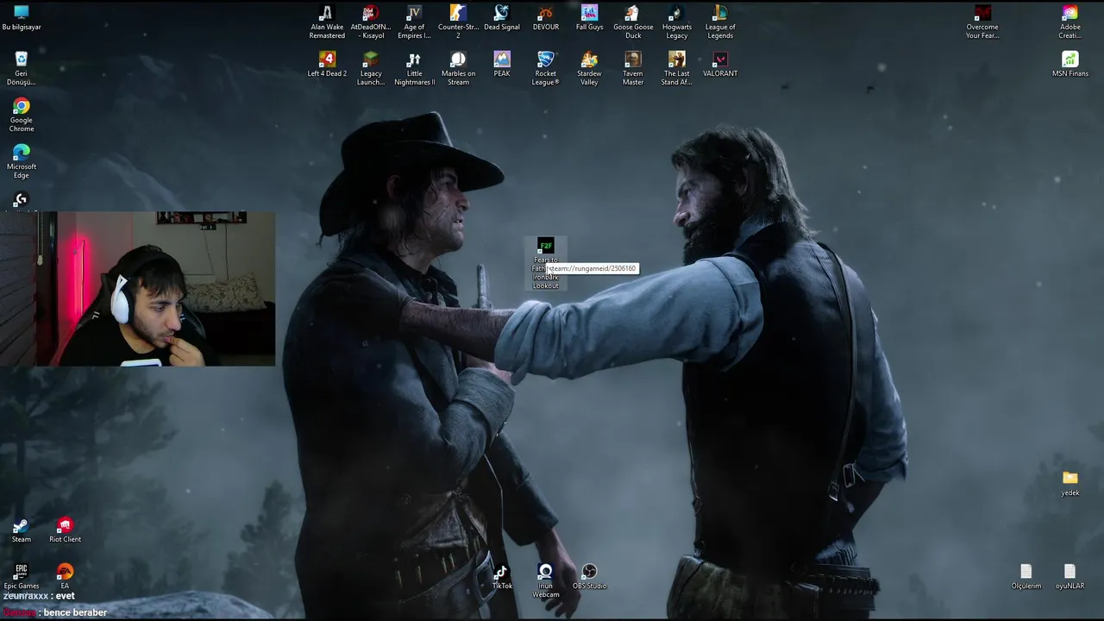Viewport: 1104px width, 621px height.
Task: Open the TikTok desktop shortcut
Action: point(502,578)
